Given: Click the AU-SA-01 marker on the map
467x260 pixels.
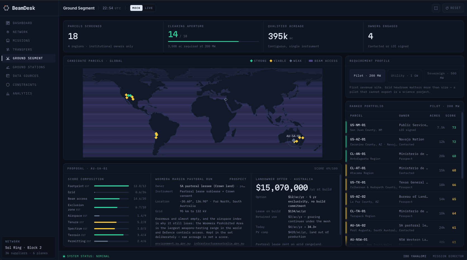Looking at the screenshot, I should click(294, 141).
